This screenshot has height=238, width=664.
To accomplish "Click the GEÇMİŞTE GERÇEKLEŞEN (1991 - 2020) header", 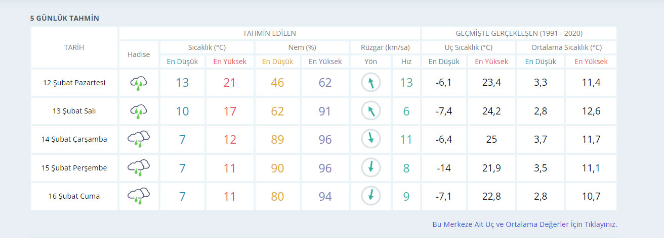I will [x=519, y=33].
